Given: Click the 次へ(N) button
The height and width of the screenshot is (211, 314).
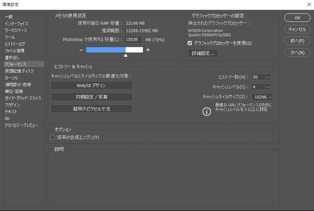Looking at the screenshot, I should [x=297, y=53].
